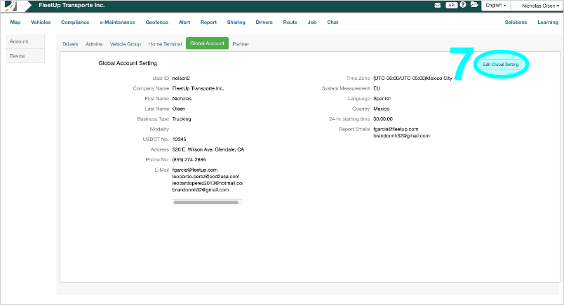Open the e-Maintenance menu

click(117, 22)
